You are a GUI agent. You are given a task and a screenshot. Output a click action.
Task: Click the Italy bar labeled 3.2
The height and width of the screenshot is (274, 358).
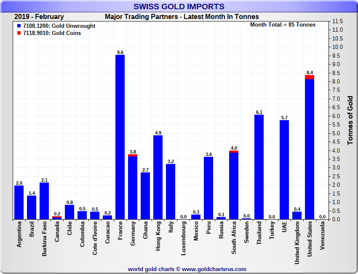(171, 191)
